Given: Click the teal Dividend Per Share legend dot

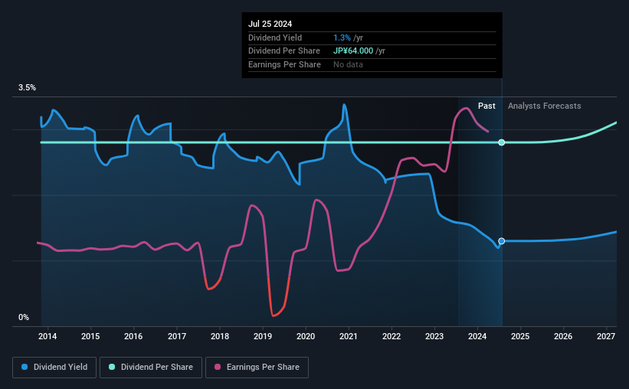Looking at the screenshot, I should click(112, 367).
